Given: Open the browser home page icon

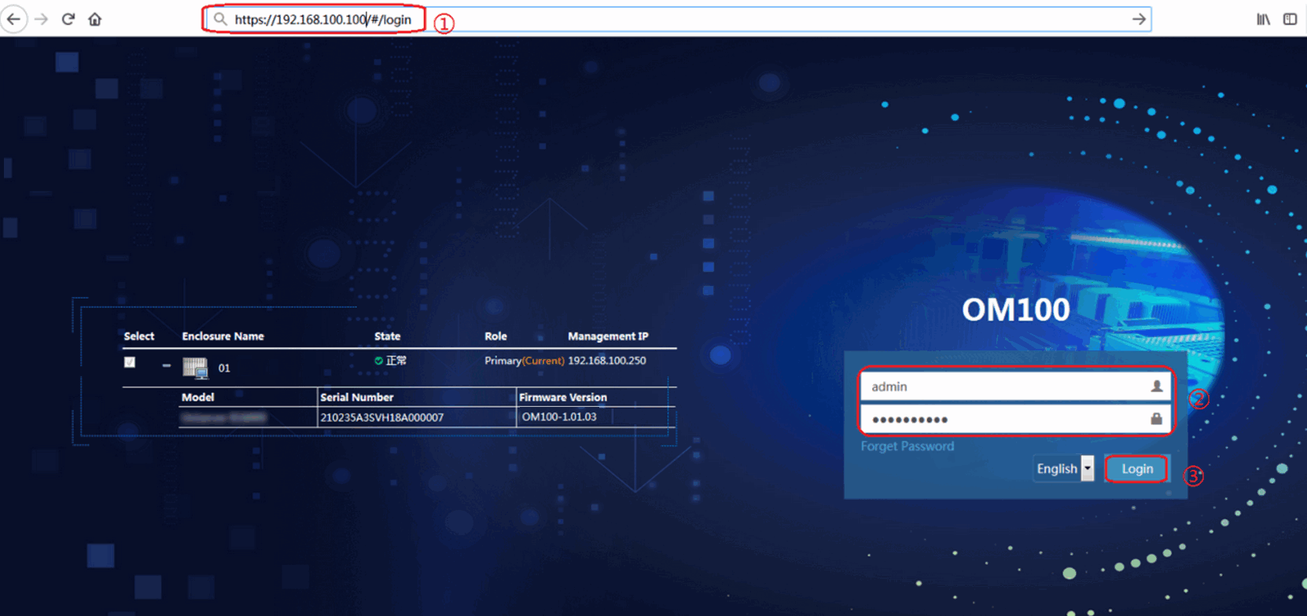Looking at the screenshot, I should tap(95, 19).
